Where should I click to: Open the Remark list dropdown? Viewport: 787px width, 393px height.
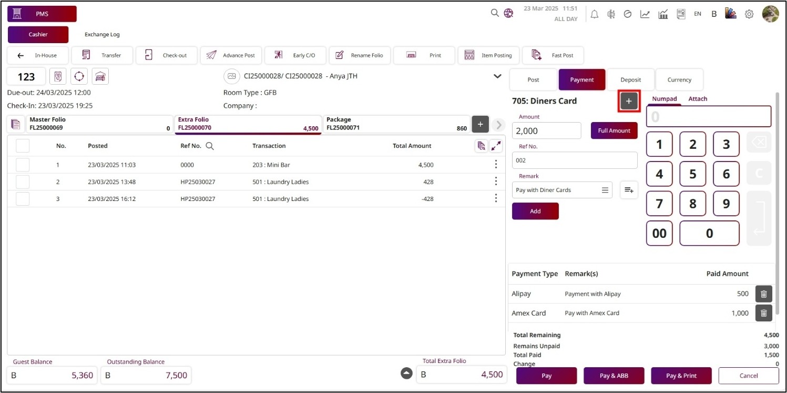coord(605,190)
